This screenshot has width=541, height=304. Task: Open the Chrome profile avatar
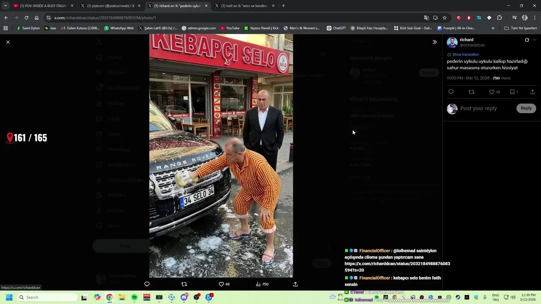[x=525, y=18]
